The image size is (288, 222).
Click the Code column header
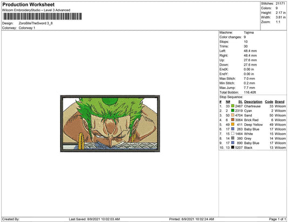[x=269, y=102]
